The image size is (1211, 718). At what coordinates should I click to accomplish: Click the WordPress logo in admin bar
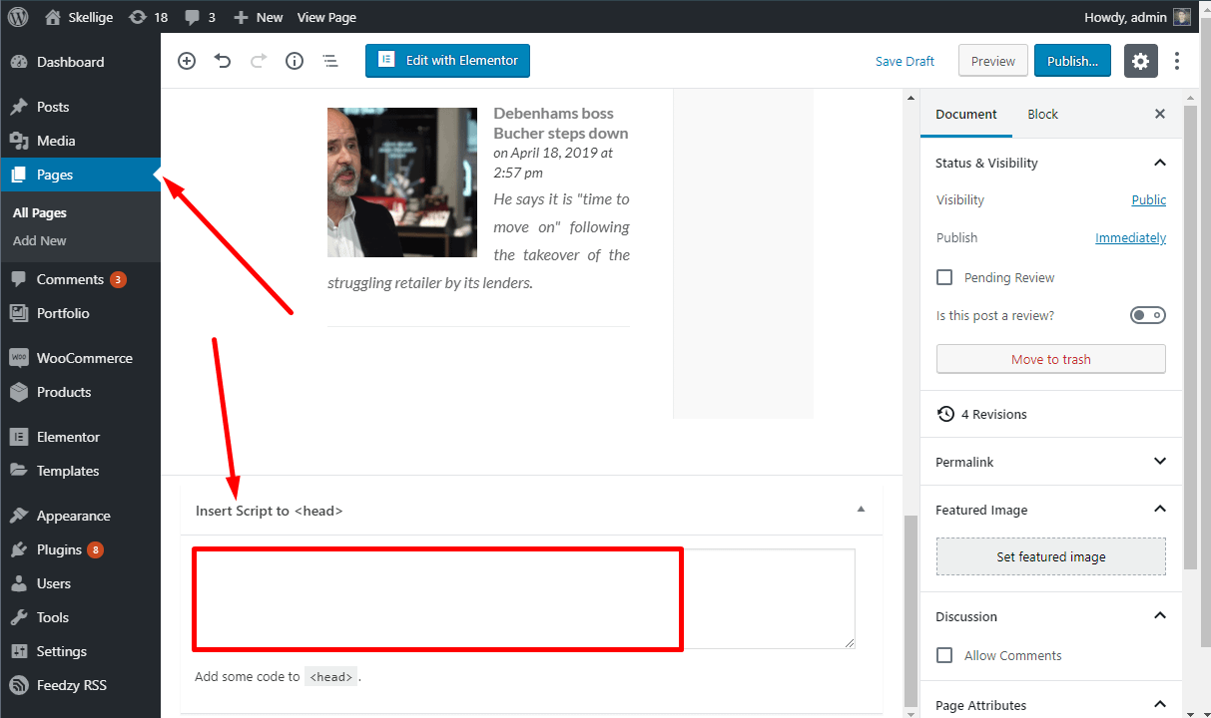click(x=18, y=17)
